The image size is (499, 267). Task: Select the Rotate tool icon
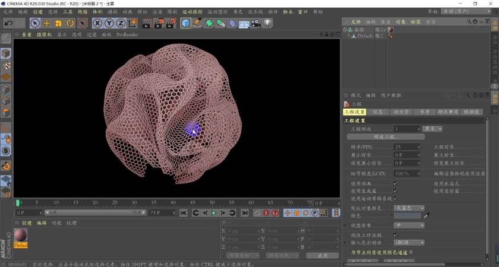70,23
